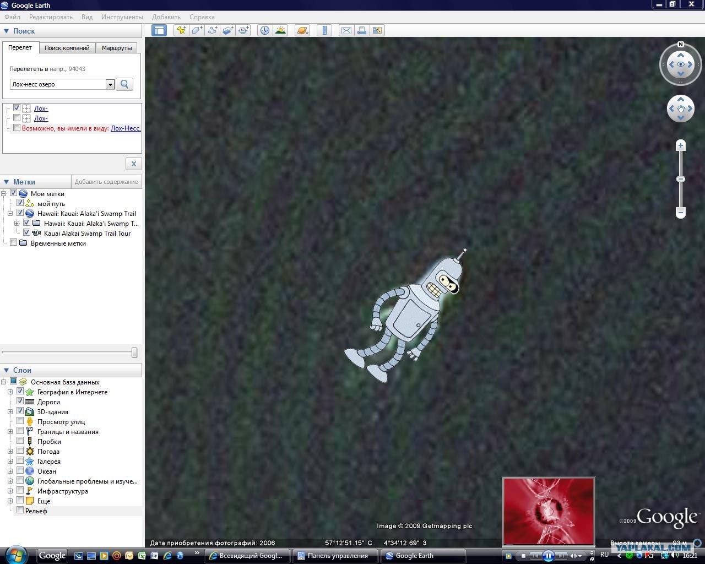Toggle the sidebar panel button
Viewport: 705px width, 564px height.
(159, 30)
